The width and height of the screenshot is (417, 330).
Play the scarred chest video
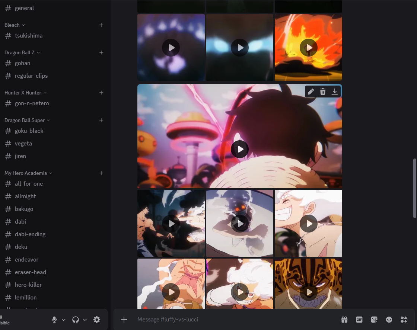(171, 292)
